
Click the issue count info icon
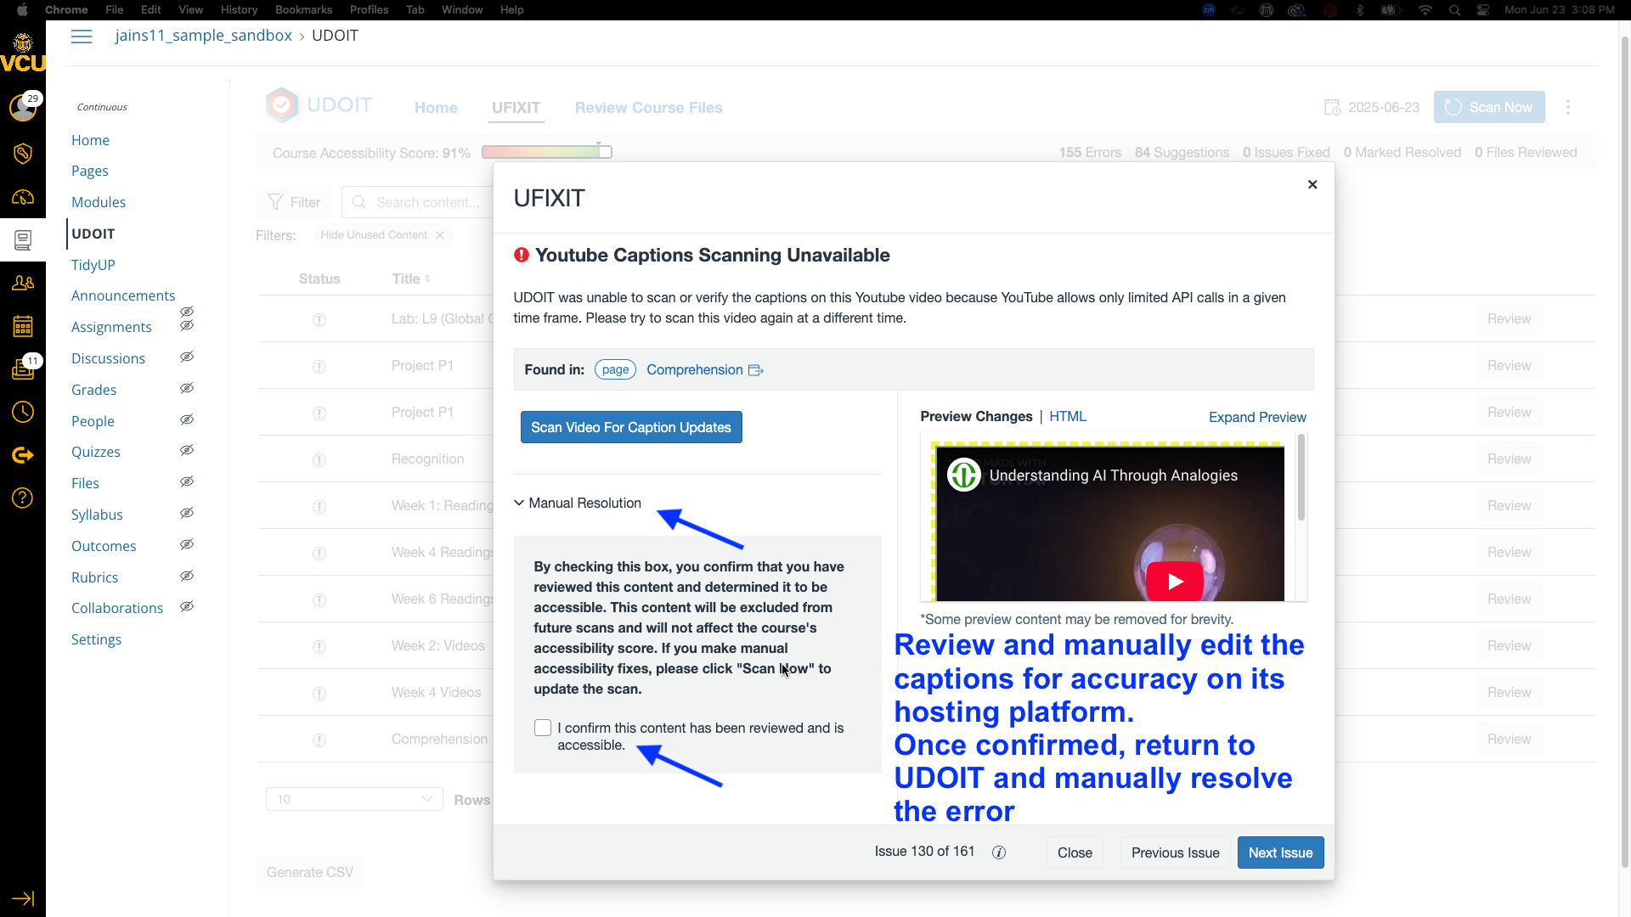click(x=999, y=852)
